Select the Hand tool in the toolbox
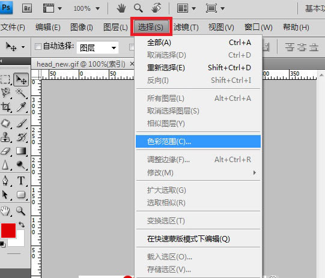This screenshot has height=278, width=325. (5, 211)
